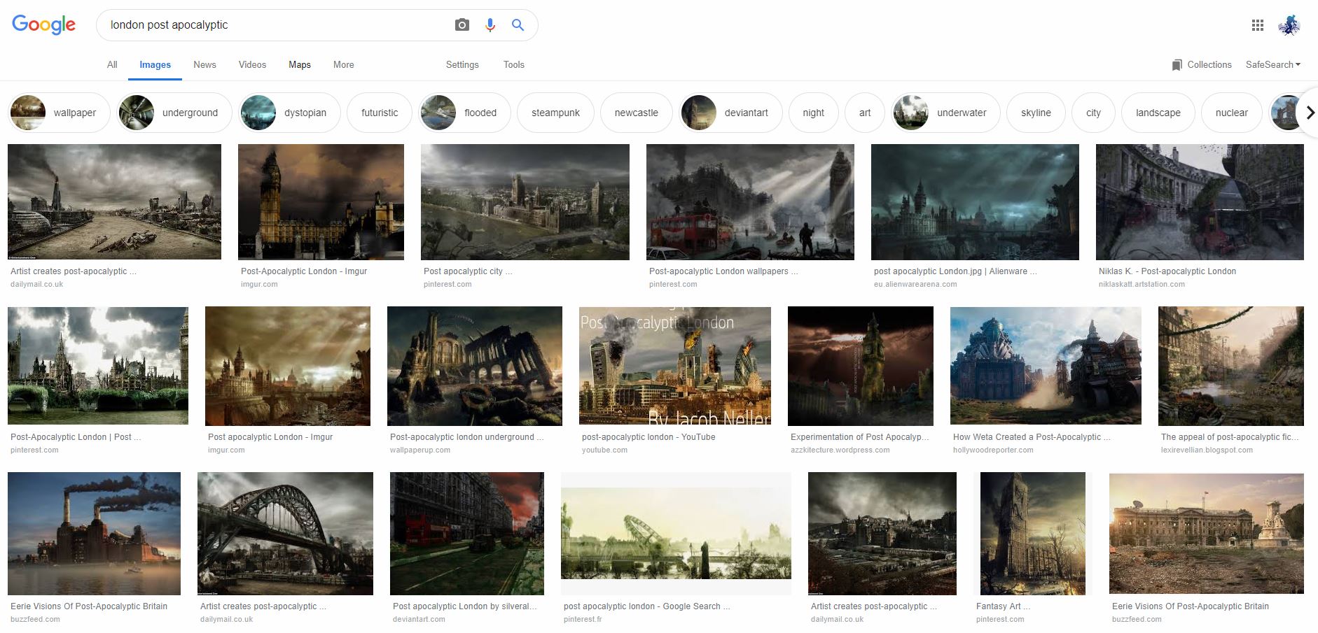Click the Google logo
This screenshot has height=633, width=1318.
[x=43, y=24]
